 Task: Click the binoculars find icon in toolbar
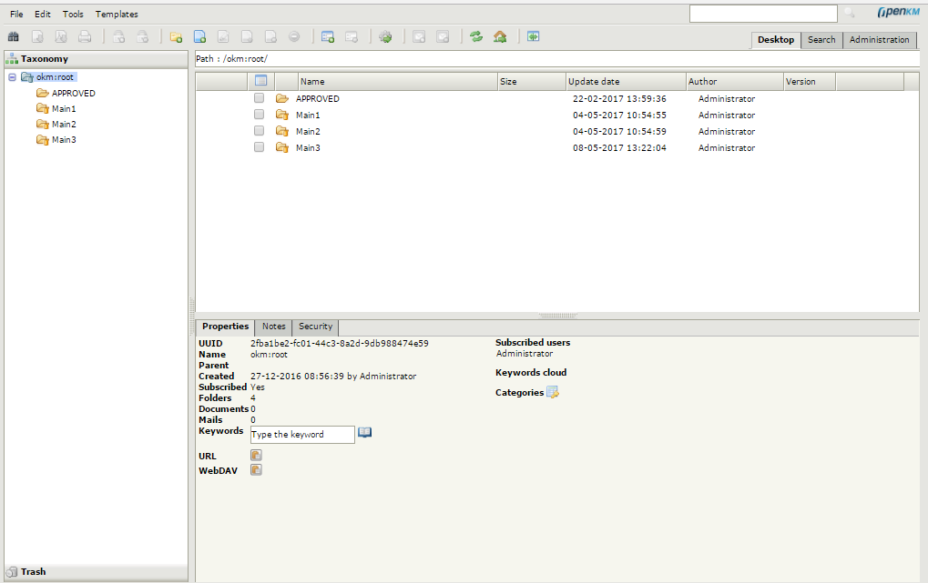[14, 37]
